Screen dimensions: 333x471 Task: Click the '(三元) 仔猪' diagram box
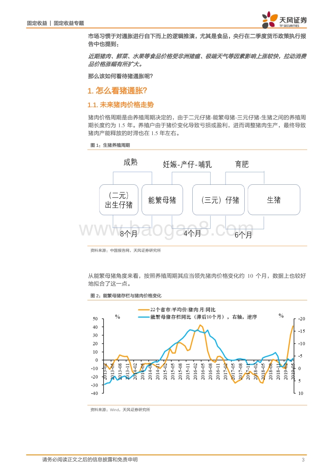point(219,200)
